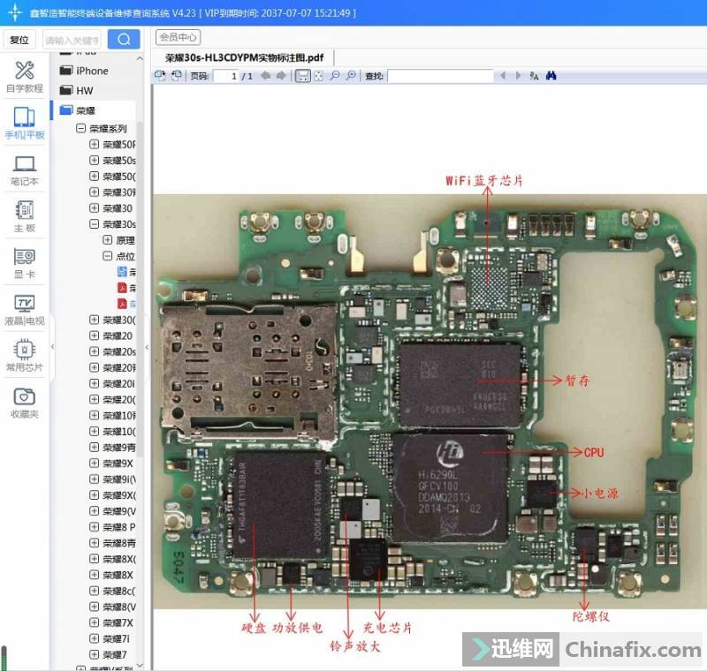
Task: Go to next page using right arrow
Action: (281, 76)
